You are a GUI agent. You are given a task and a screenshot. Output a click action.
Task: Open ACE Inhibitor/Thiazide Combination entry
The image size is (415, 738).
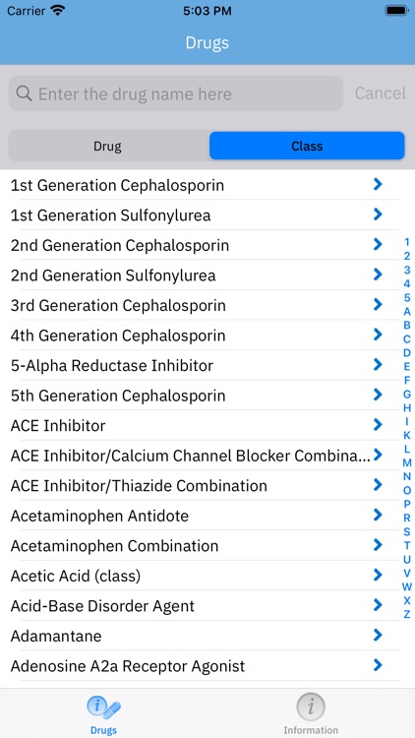coord(200,485)
